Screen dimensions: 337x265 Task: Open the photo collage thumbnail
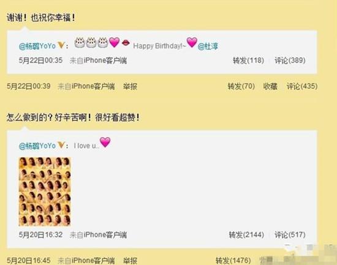click(x=45, y=192)
